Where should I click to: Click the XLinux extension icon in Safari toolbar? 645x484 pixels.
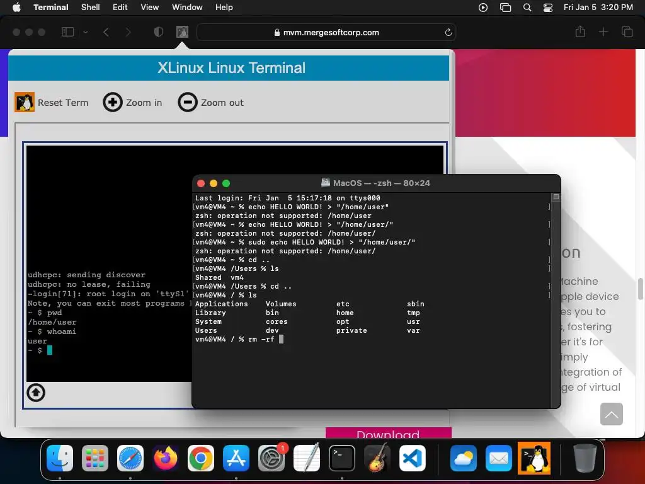[182, 32]
